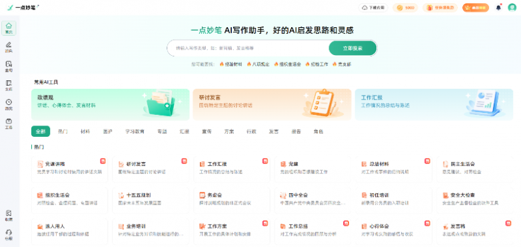The height and width of the screenshot is (247, 521).
Task: Switch to the 汇报 category tab
Action: click(x=185, y=131)
